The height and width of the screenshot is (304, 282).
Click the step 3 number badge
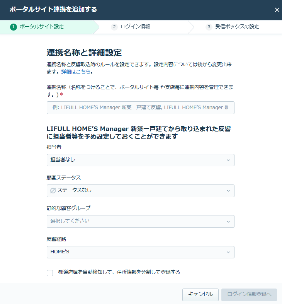(209, 27)
